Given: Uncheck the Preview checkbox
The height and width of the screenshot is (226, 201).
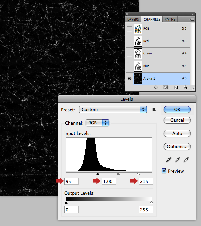Looking at the screenshot, I should 164,171.
